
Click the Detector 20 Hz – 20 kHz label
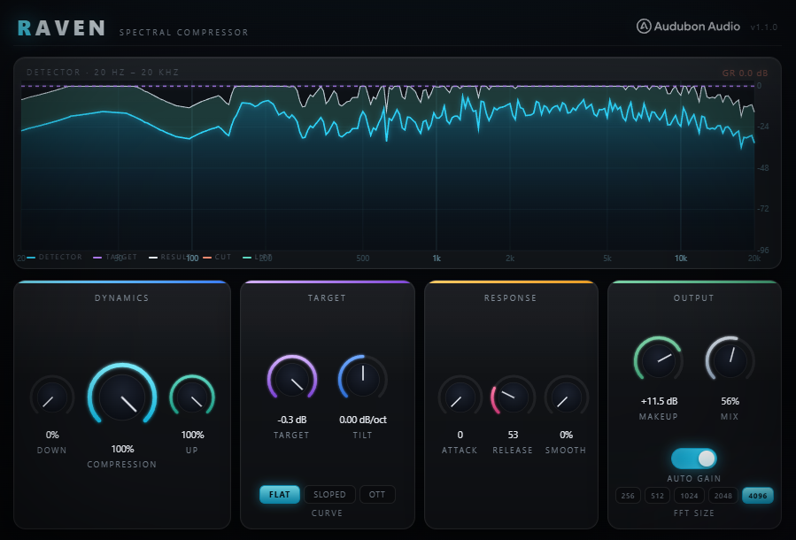pyautogui.click(x=103, y=72)
